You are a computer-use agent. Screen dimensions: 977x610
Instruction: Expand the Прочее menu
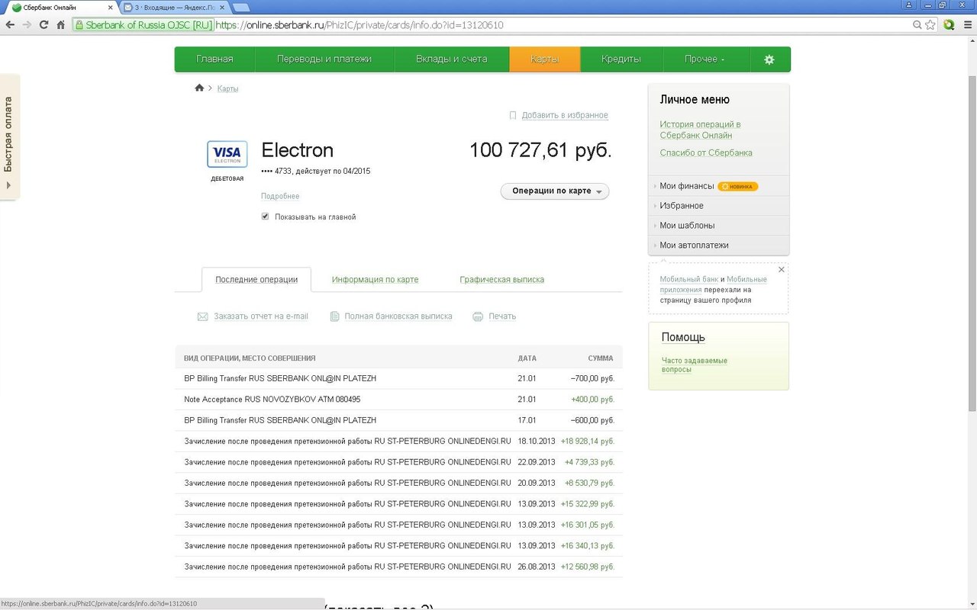click(704, 59)
